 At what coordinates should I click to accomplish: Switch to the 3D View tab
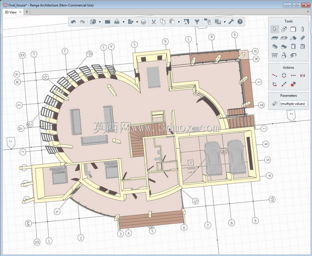pyautogui.click(x=11, y=12)
